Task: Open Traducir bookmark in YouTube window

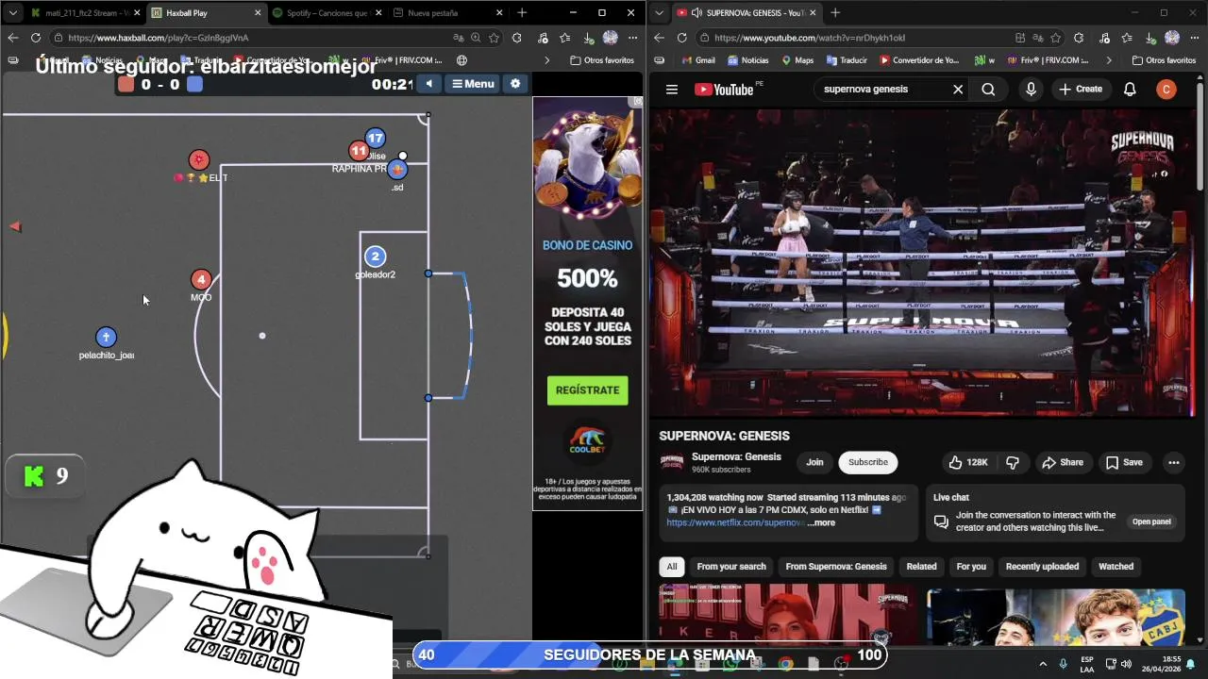Action: click(847, 60)
